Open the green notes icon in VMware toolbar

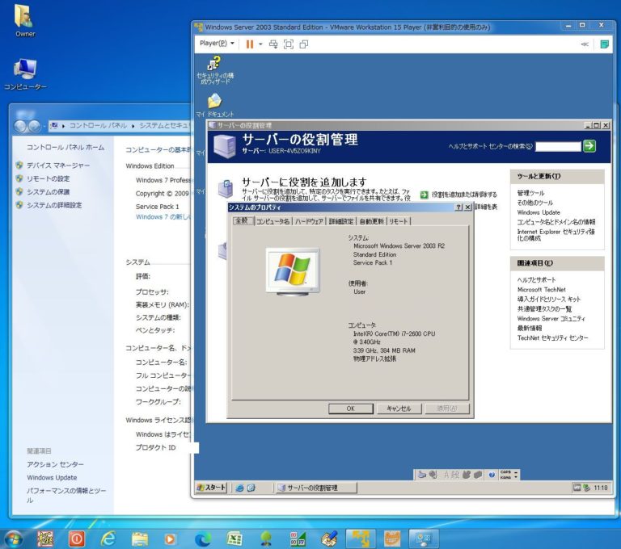[x=603, y=44]
